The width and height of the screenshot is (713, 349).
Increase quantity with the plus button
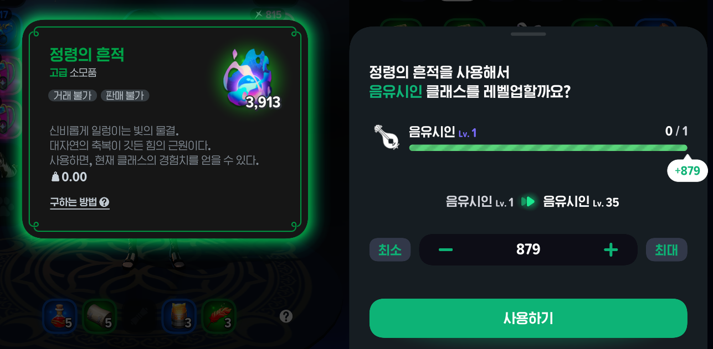pyautogui.click(x=611, y=250)
